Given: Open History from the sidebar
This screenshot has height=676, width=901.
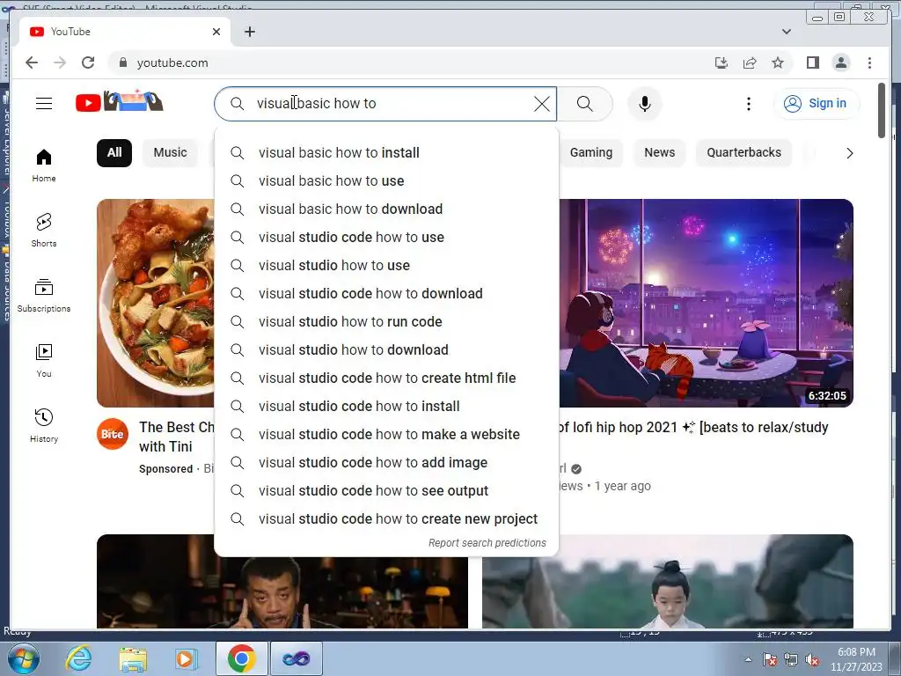Looking at the screenshot, I should (x=44, y=425).
